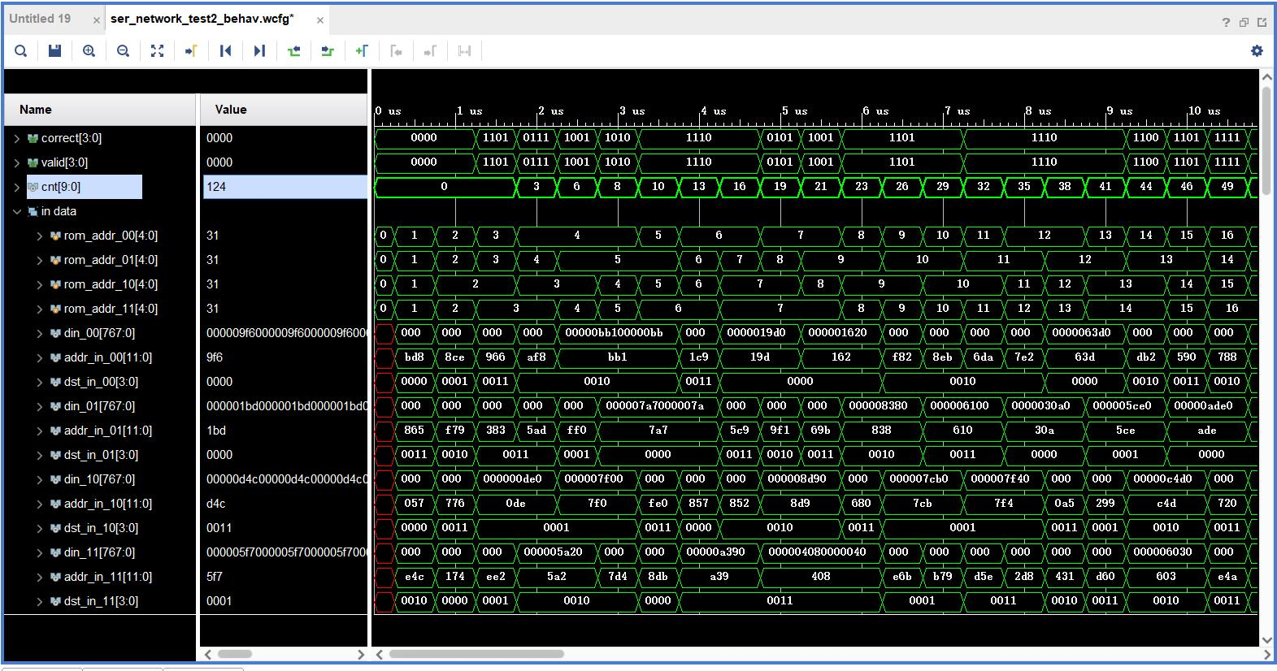
Task: Select rom_addr_11[4:0] signal
Action: (111, 309)
